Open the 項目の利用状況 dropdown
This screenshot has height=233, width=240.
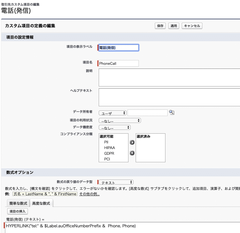click(x=120, y=120)
